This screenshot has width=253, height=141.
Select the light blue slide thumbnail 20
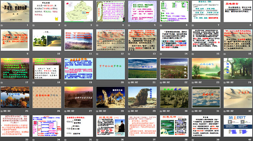pos(110,69)
